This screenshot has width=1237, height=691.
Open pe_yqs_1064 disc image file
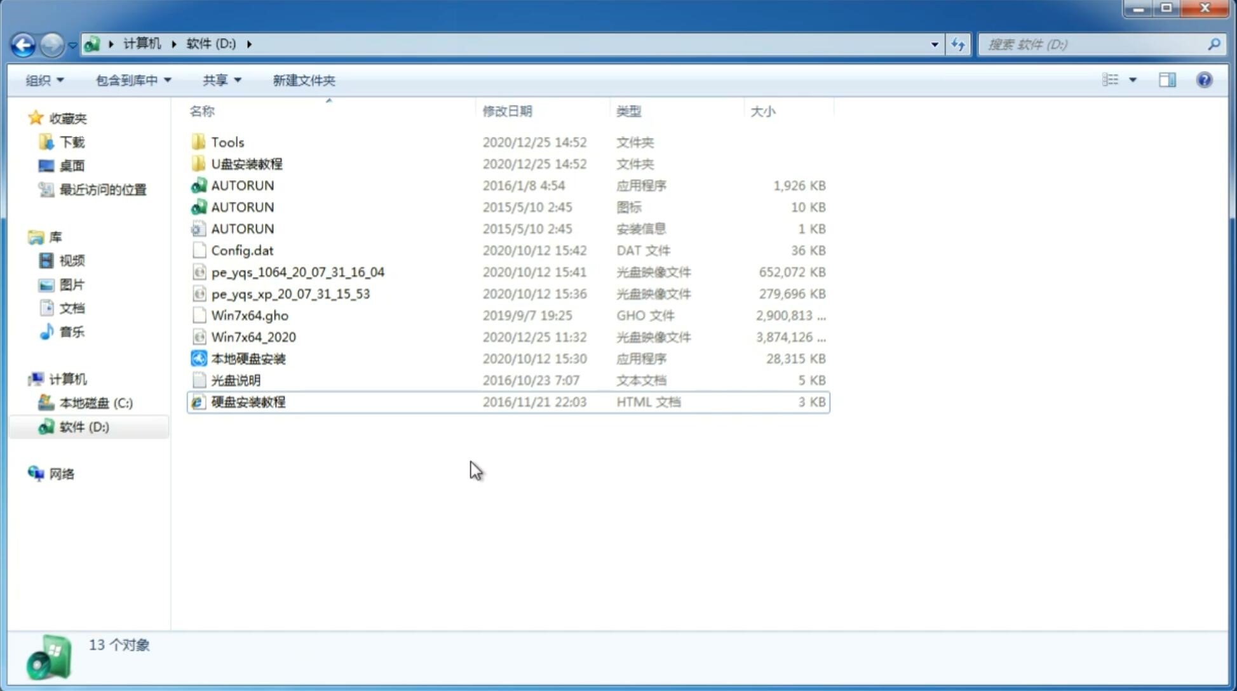[x=298, y=272]
